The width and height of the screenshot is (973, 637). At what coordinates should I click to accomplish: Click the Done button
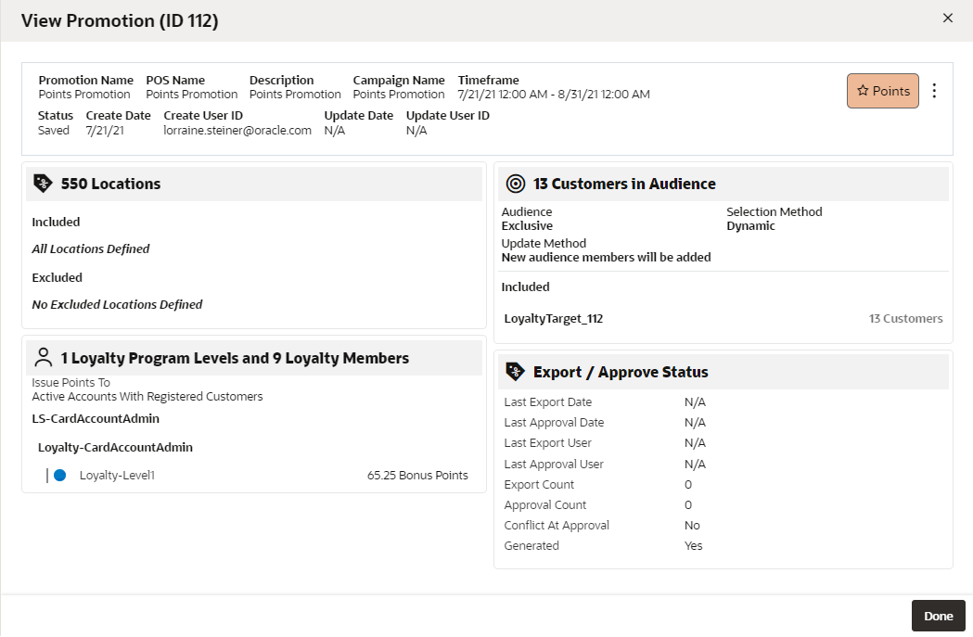(x=939, y=616)
